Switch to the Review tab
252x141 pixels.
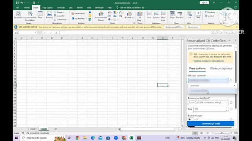(80, 8)
